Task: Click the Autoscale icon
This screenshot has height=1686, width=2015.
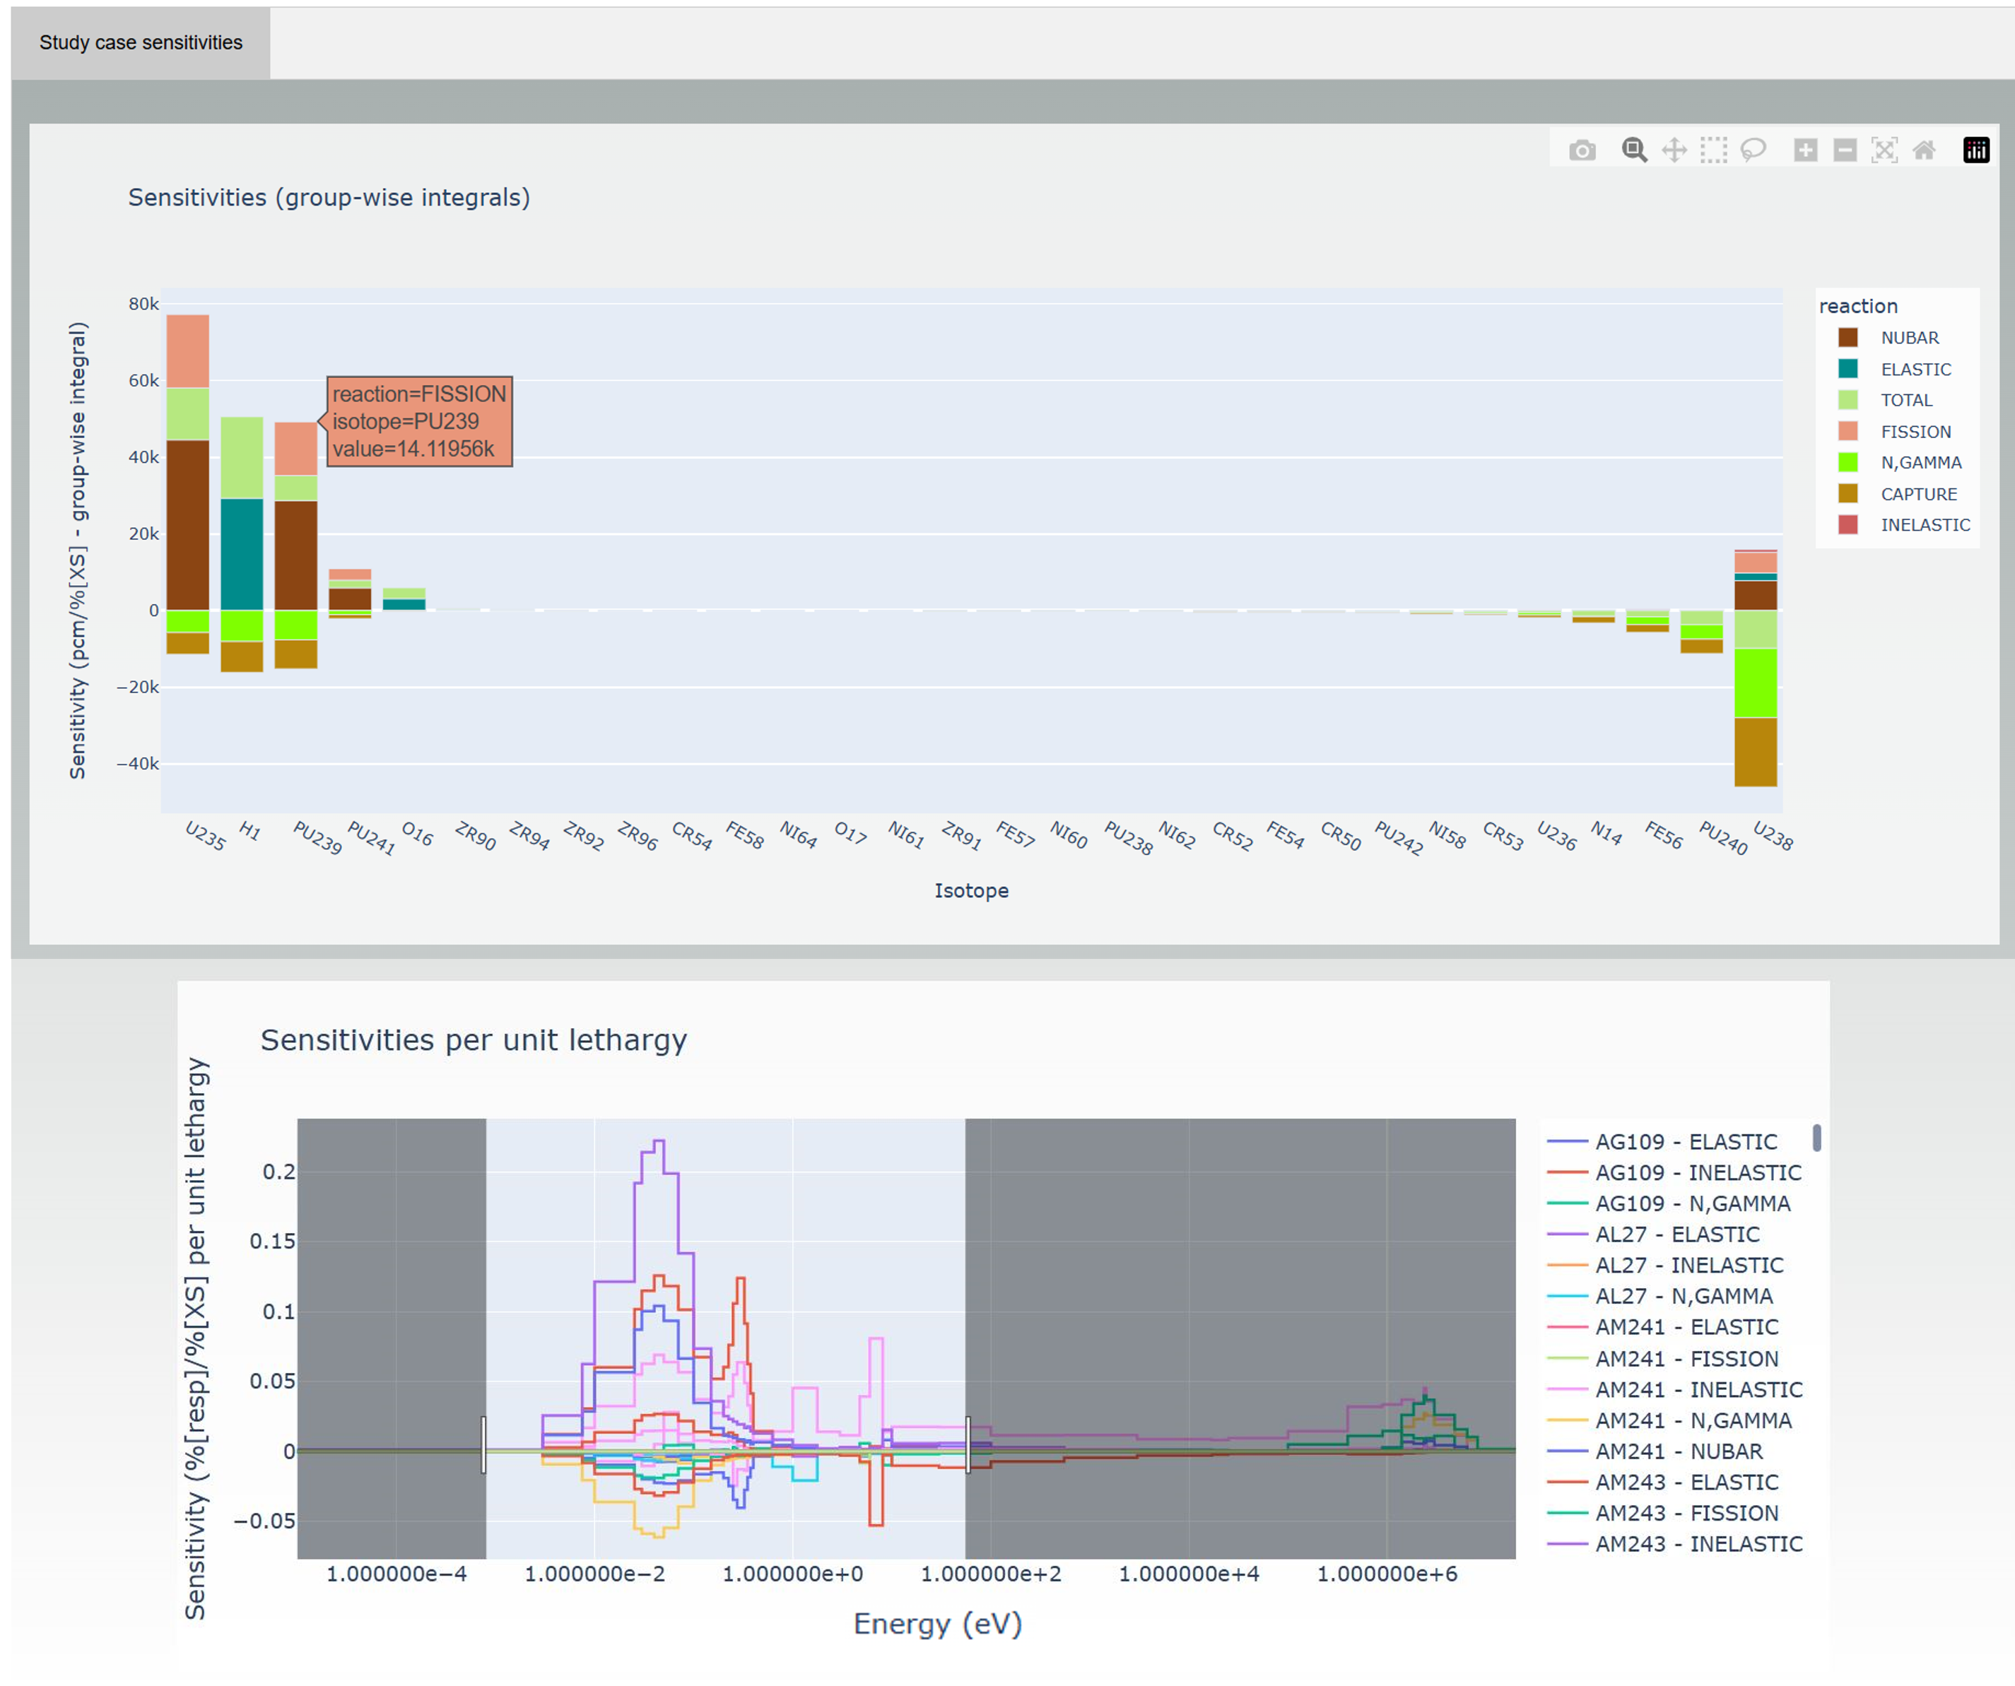Action: click(x=1884, y=151)
